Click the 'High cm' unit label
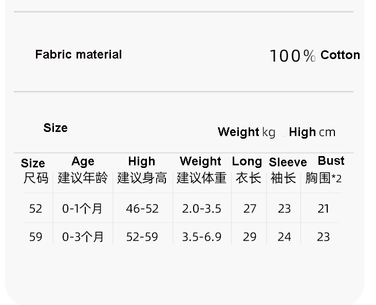The width and height of the screenshot is (376, 305). click(312, 132)
